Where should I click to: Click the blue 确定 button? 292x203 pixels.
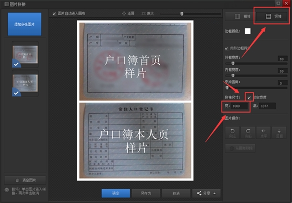pyautogui.click(x=115, y=194)
